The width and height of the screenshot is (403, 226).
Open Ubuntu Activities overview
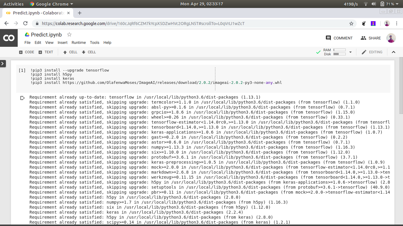tap(14, 4)
